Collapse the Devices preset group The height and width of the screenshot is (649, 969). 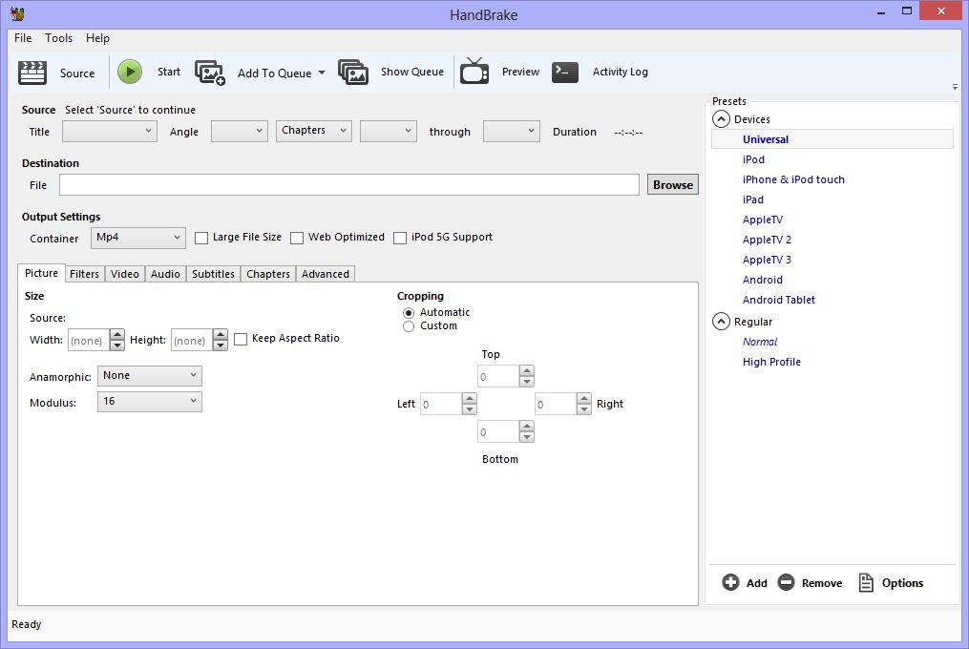pyautogui.click(x=722, y=118)
